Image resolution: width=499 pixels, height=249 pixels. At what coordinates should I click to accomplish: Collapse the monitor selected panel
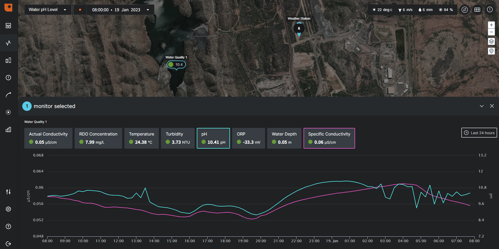coord(482,106)
